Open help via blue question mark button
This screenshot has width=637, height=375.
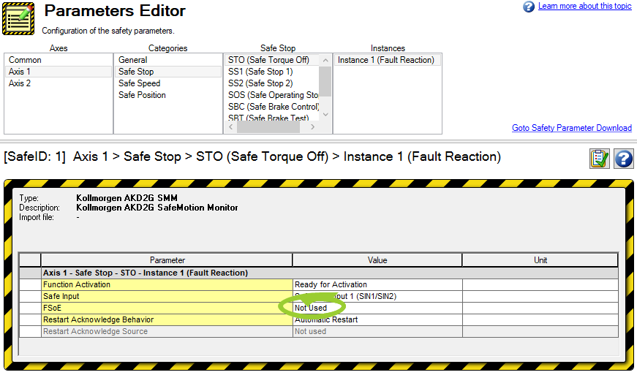click(623, 159)
